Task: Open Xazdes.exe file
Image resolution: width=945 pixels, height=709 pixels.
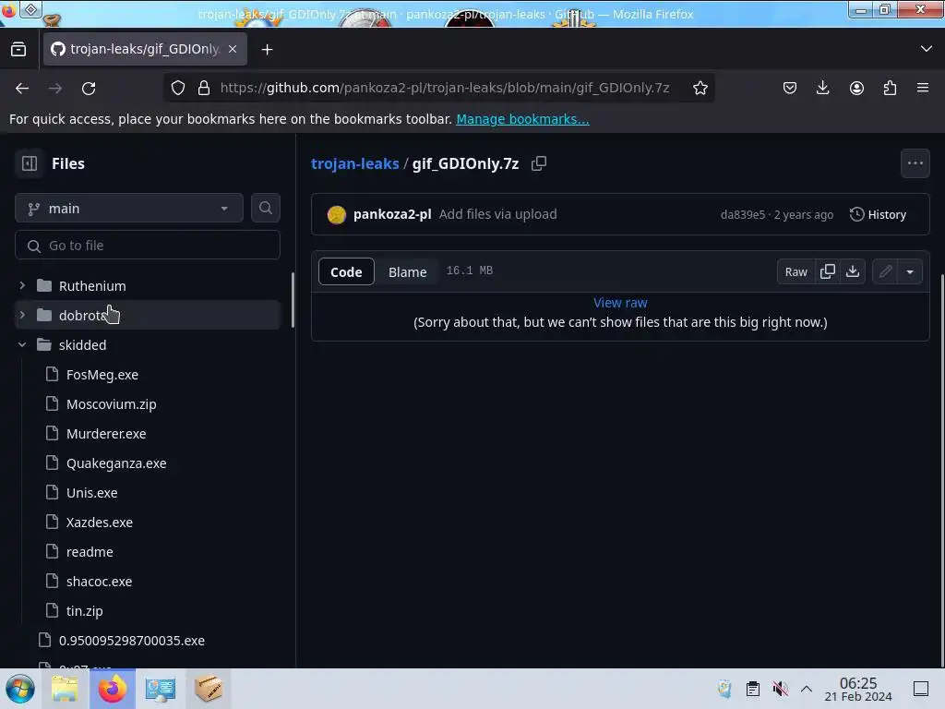Action: (x=100, y=523)
